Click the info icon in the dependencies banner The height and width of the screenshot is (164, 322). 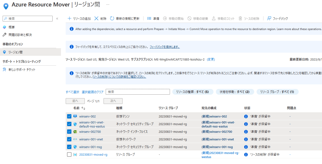(x=72, y=29)
